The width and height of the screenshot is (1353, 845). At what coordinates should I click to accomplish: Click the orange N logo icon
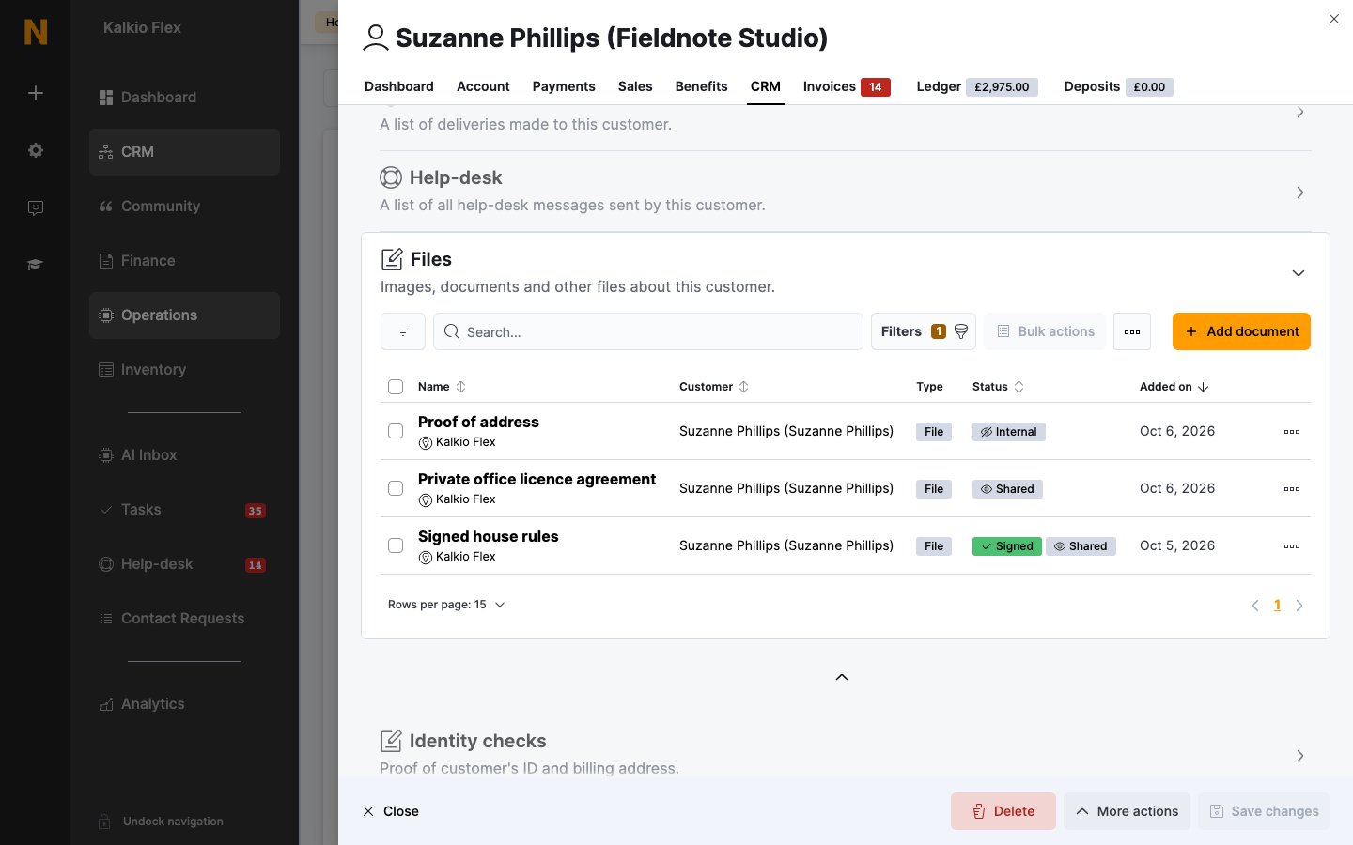click(36, 32)
